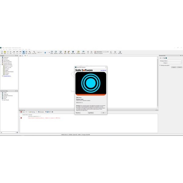183x183 pixels.
Task: Select Recent in the Transformer Gallery
Action: coord(5,99)
